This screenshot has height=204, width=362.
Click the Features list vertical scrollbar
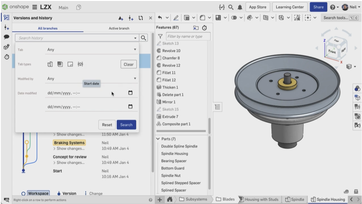209,126
